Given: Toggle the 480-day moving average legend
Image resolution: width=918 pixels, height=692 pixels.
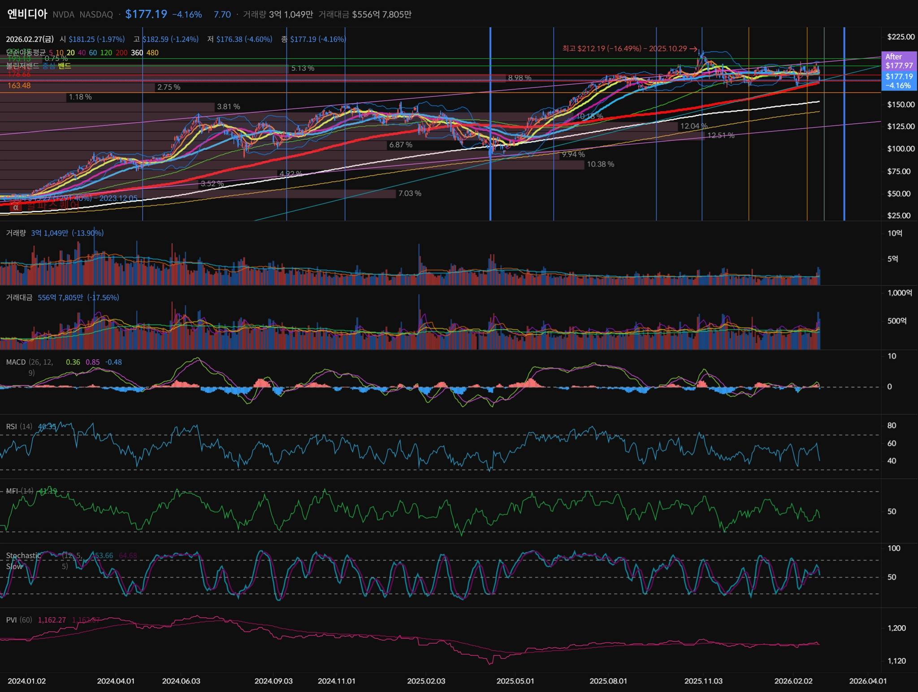Looking at the screenshot, I should click(x=152, y=53).
